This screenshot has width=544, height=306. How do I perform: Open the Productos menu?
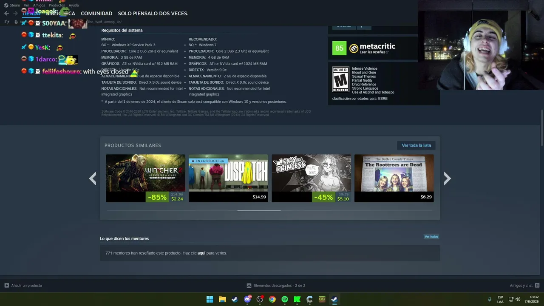coord(57,5)
